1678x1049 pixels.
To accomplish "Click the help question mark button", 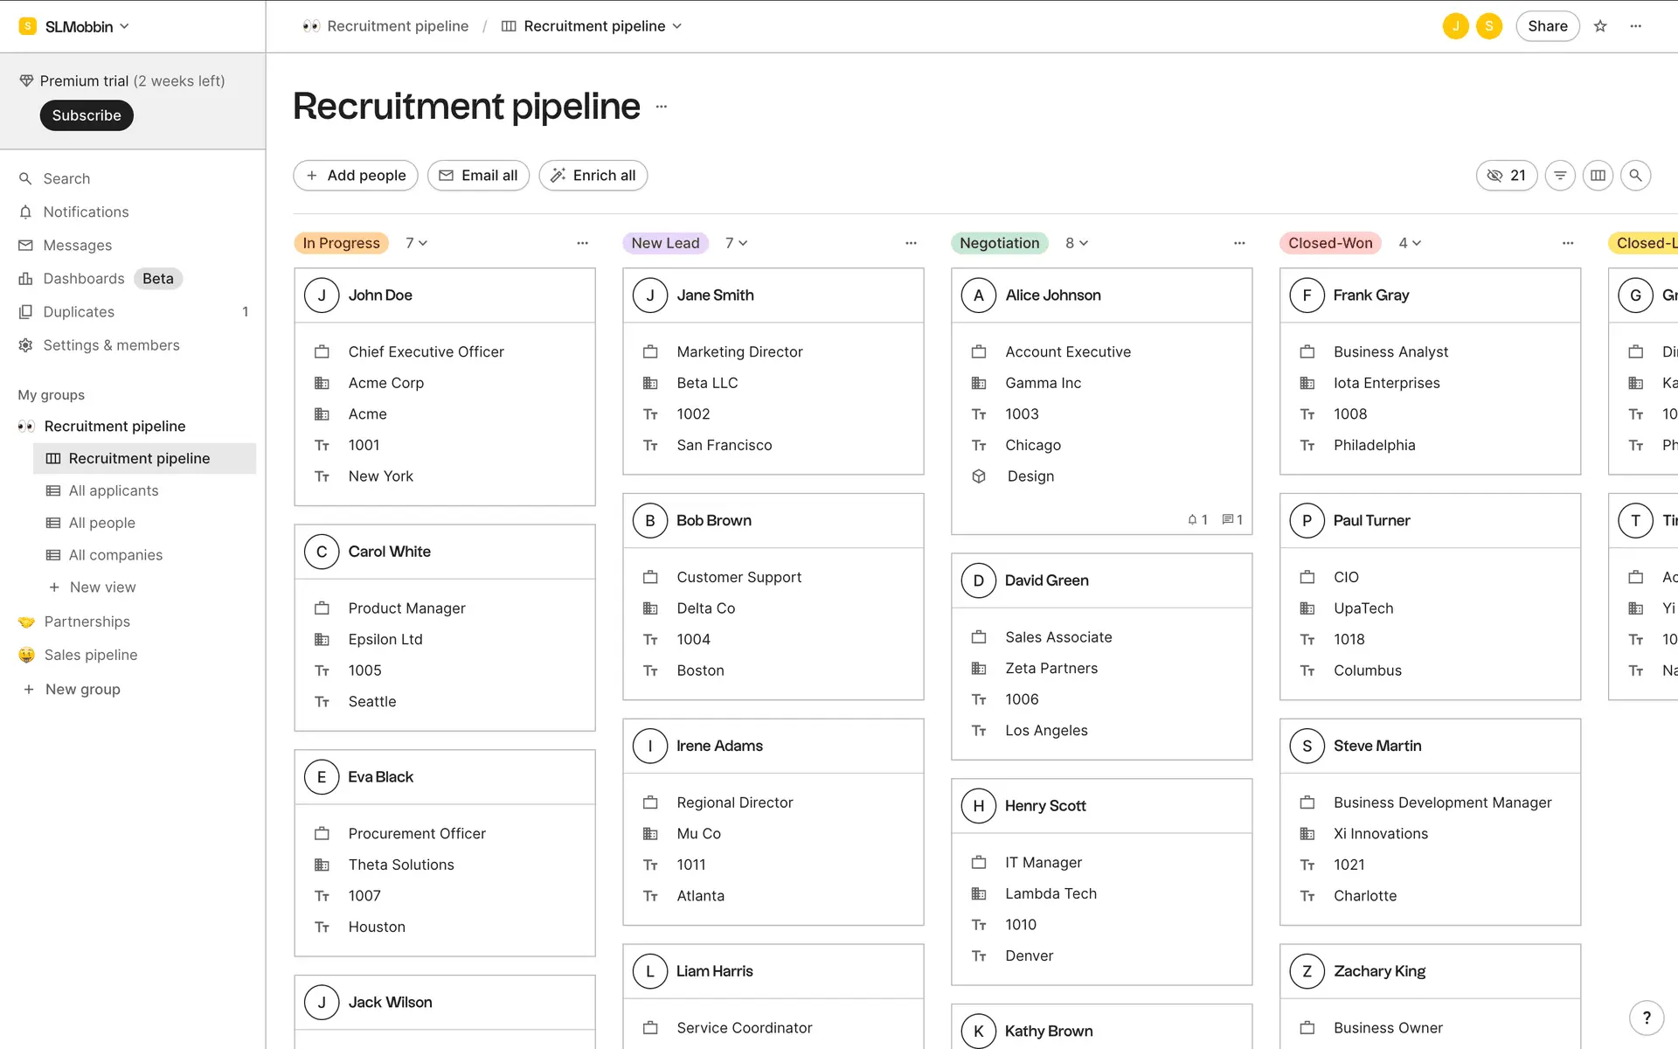I will coord(1647,1018).
